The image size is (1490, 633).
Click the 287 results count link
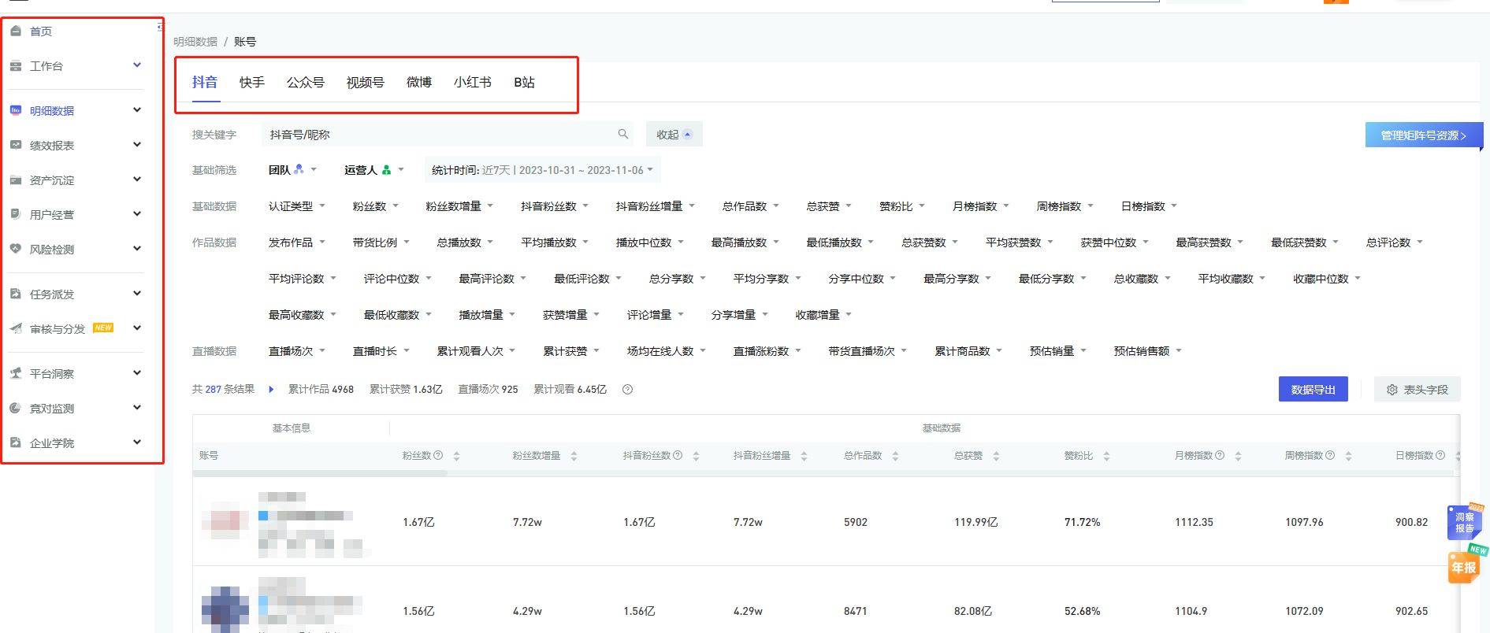213,389
